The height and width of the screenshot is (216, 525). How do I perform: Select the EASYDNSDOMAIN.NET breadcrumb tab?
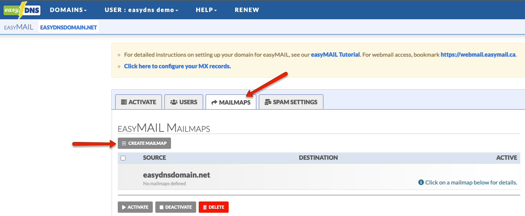click(x=69, y=27)
